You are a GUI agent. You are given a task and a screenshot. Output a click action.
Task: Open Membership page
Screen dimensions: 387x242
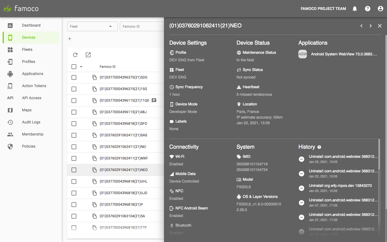[31, 134]
